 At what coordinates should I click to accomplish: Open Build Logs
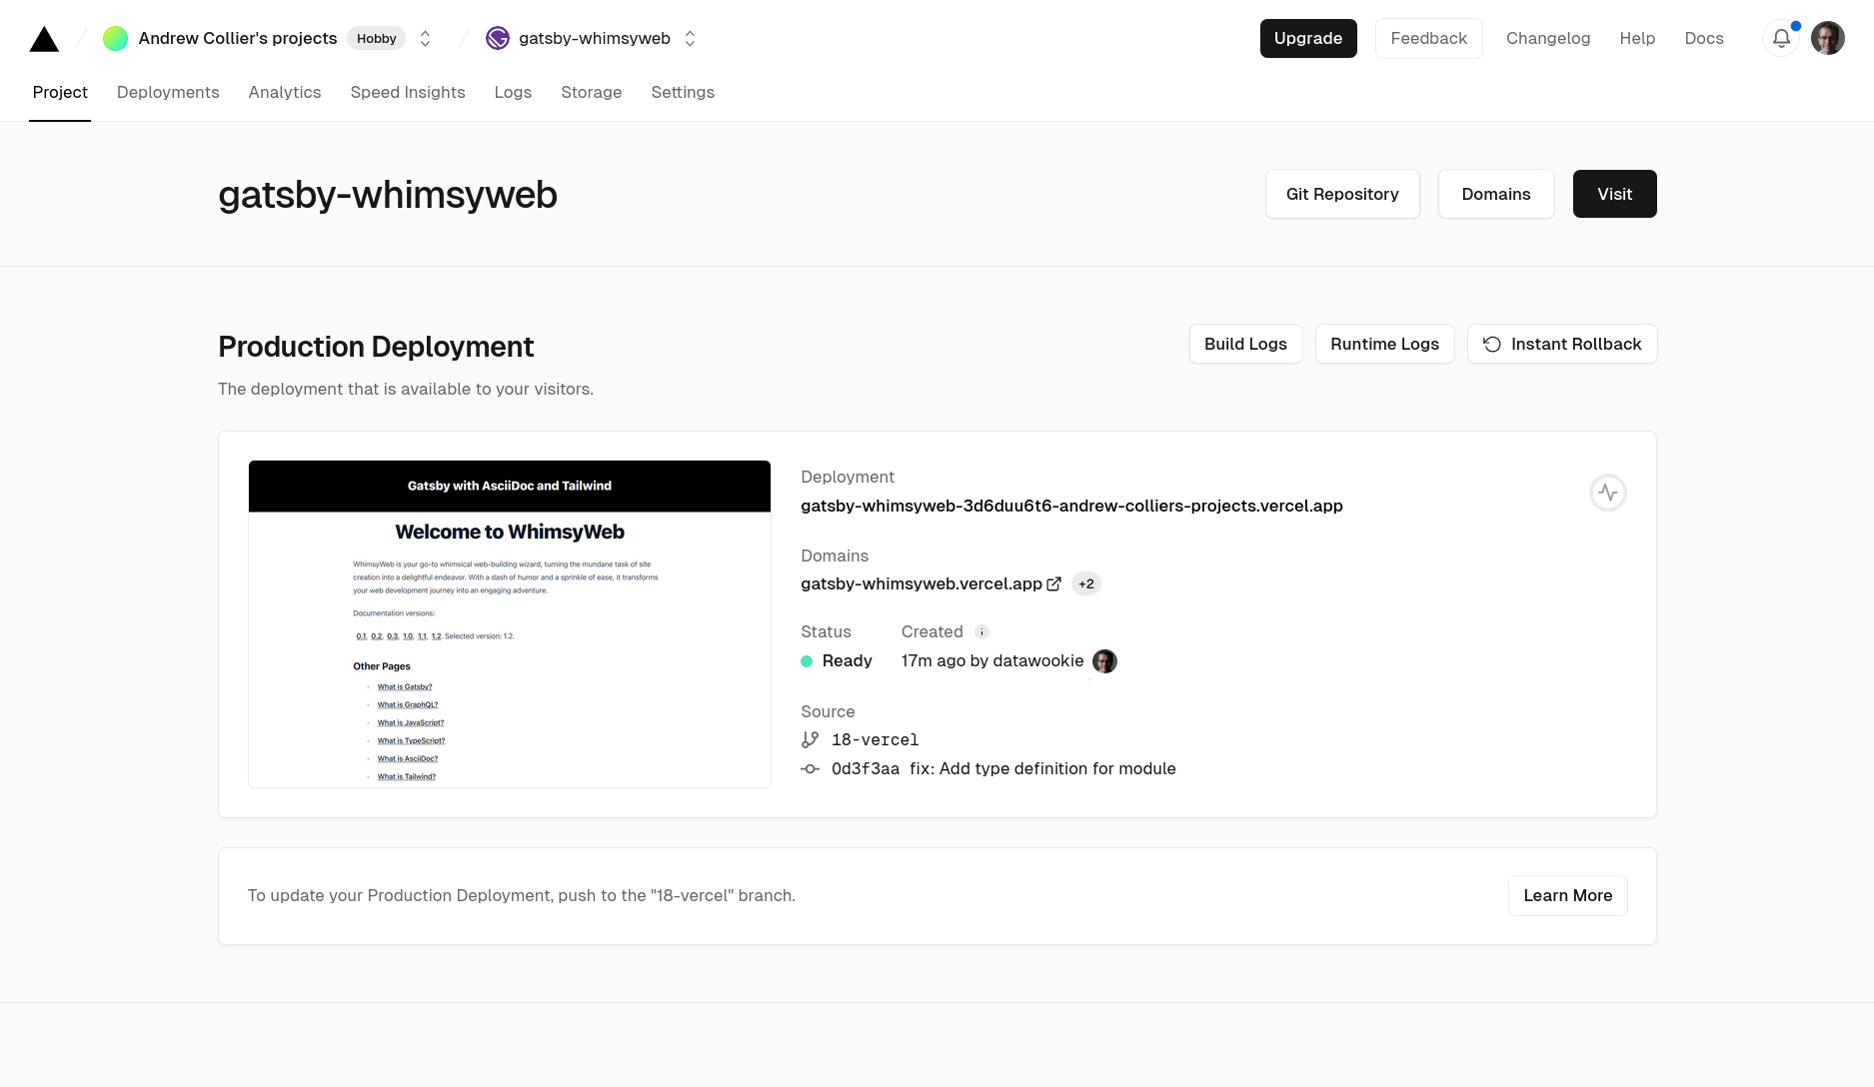[1245, 344]
